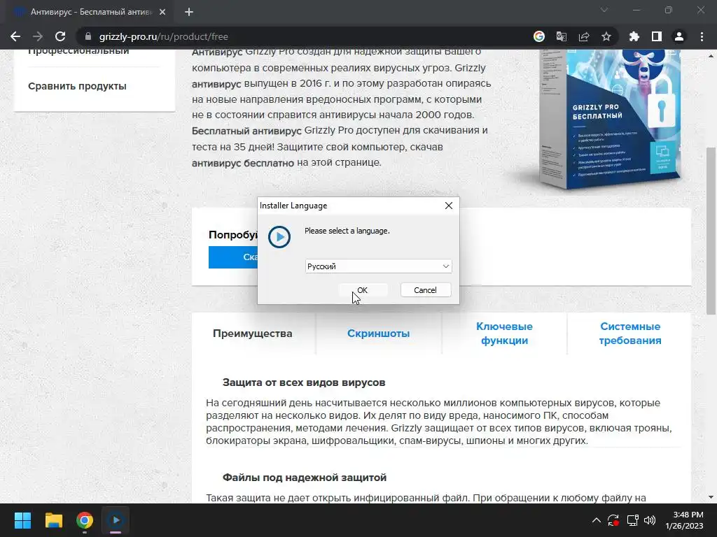Close the Installer Language dialog

click(x=449, y=206)
